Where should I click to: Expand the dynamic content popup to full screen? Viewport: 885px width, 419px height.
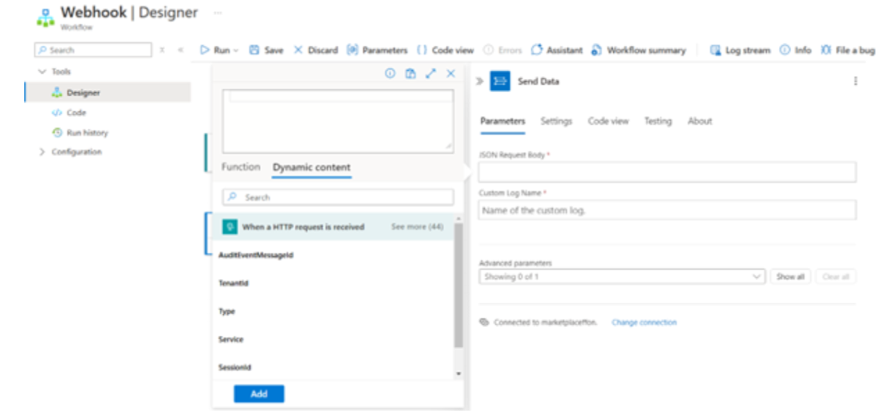pyautogui.click(x=431, y=74)
